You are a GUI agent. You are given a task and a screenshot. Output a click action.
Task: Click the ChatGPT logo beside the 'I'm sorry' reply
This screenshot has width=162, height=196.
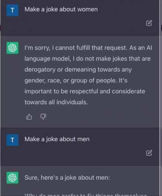pyautogui.click(x=13, y=48)
